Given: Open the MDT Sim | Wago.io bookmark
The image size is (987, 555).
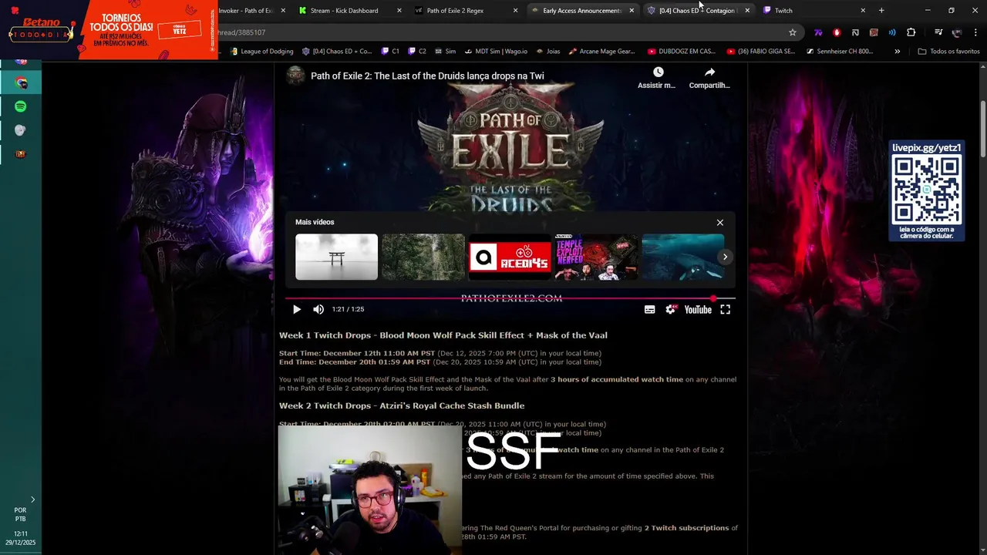Looking at the screenshot, I should [495, 52].
